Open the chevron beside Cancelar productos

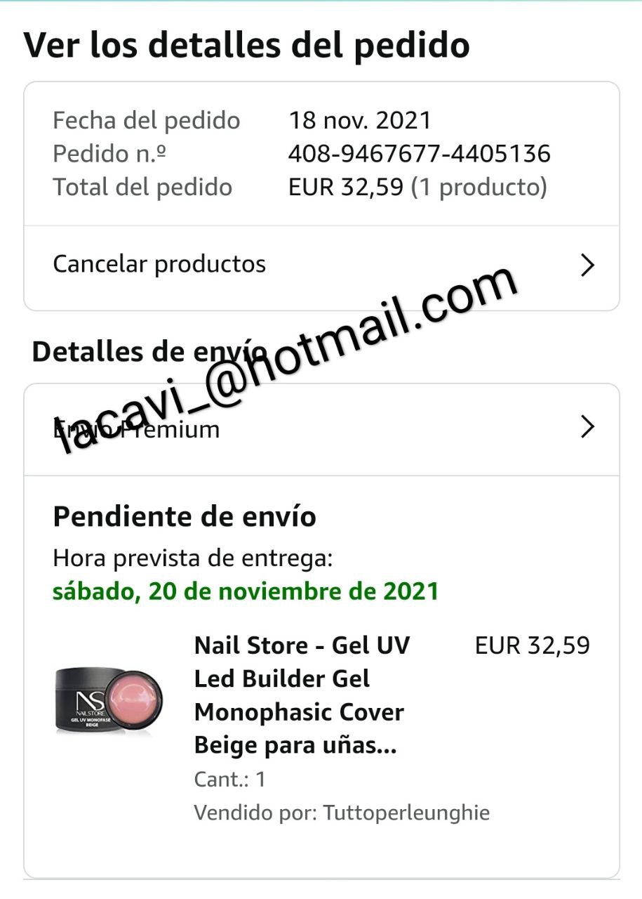click(x=588, y=265)
